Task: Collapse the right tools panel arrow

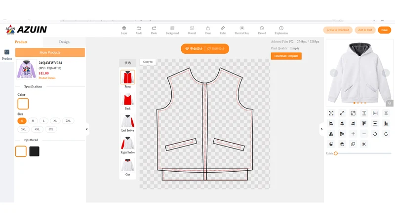Action: (322, 129)
